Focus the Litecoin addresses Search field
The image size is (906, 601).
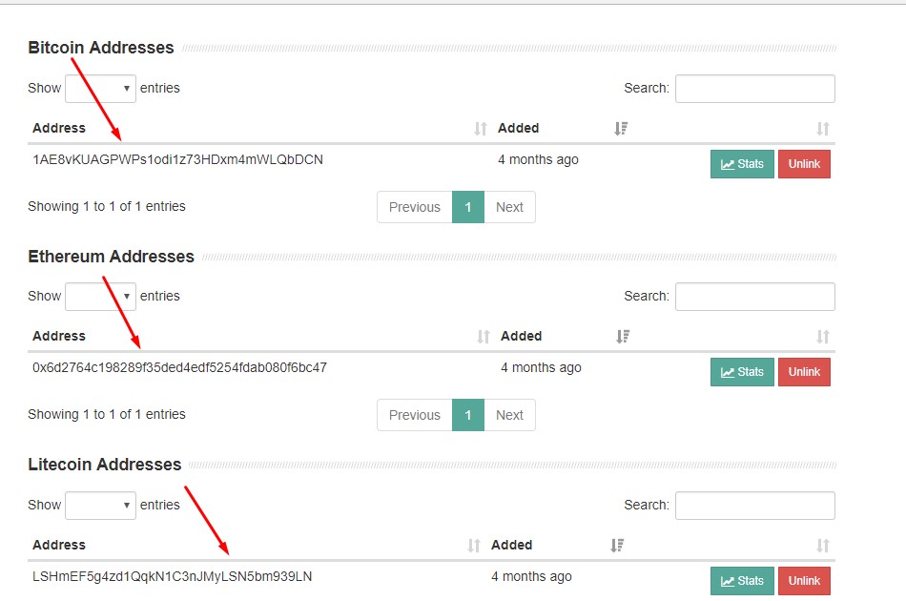coord(754,506)
